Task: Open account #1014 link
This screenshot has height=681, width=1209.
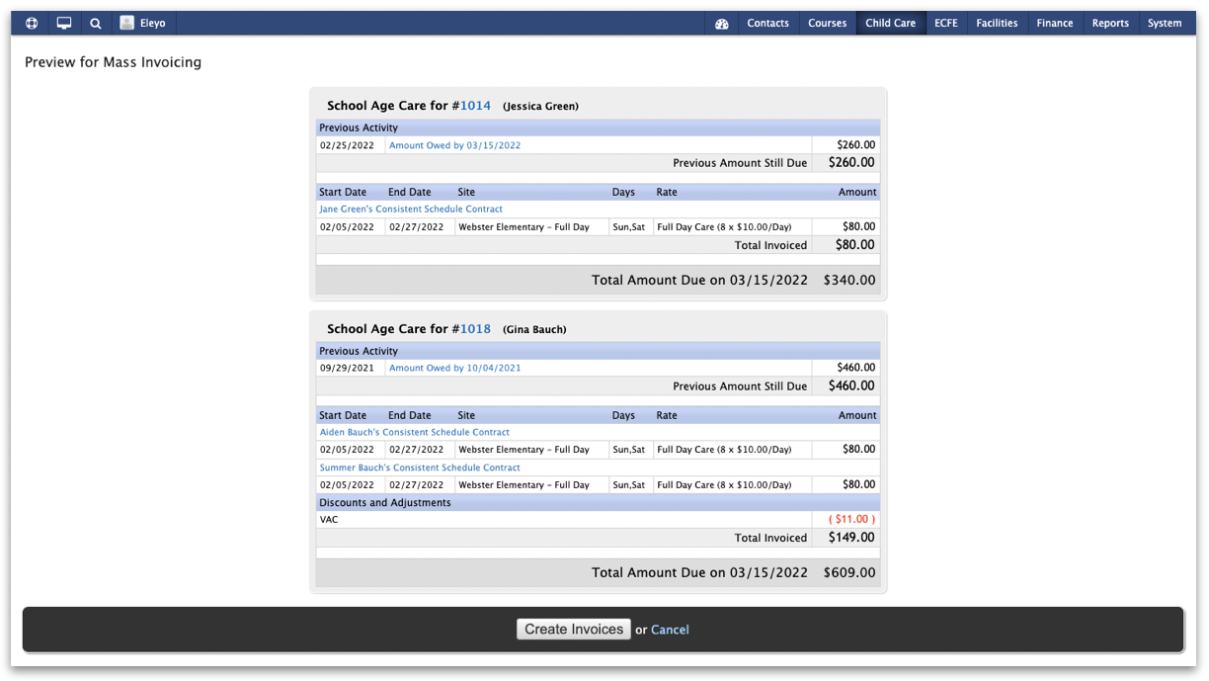Action: click(475, 106)
